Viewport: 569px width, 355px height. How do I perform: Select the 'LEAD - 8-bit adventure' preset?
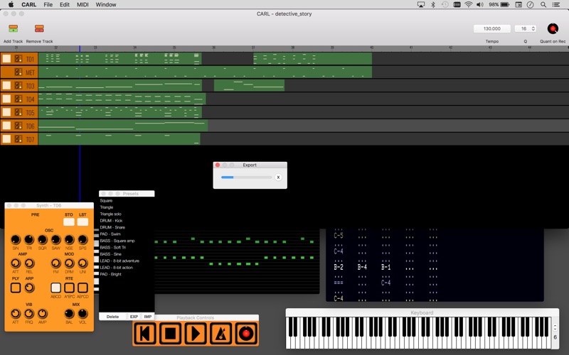(x=119, y=261)
